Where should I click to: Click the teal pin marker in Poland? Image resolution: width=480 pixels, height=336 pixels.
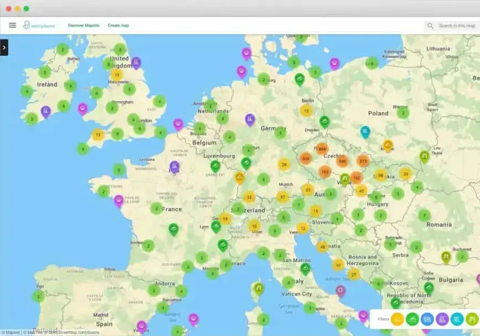365,131
